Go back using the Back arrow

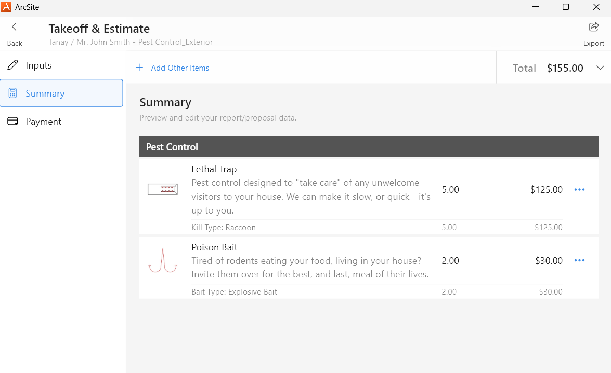pos(15,27)
